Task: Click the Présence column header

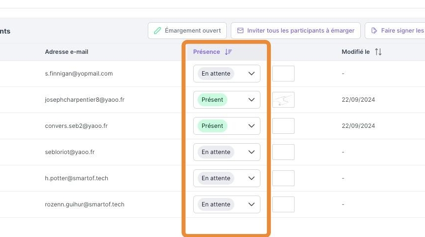Action: [207, 52]
